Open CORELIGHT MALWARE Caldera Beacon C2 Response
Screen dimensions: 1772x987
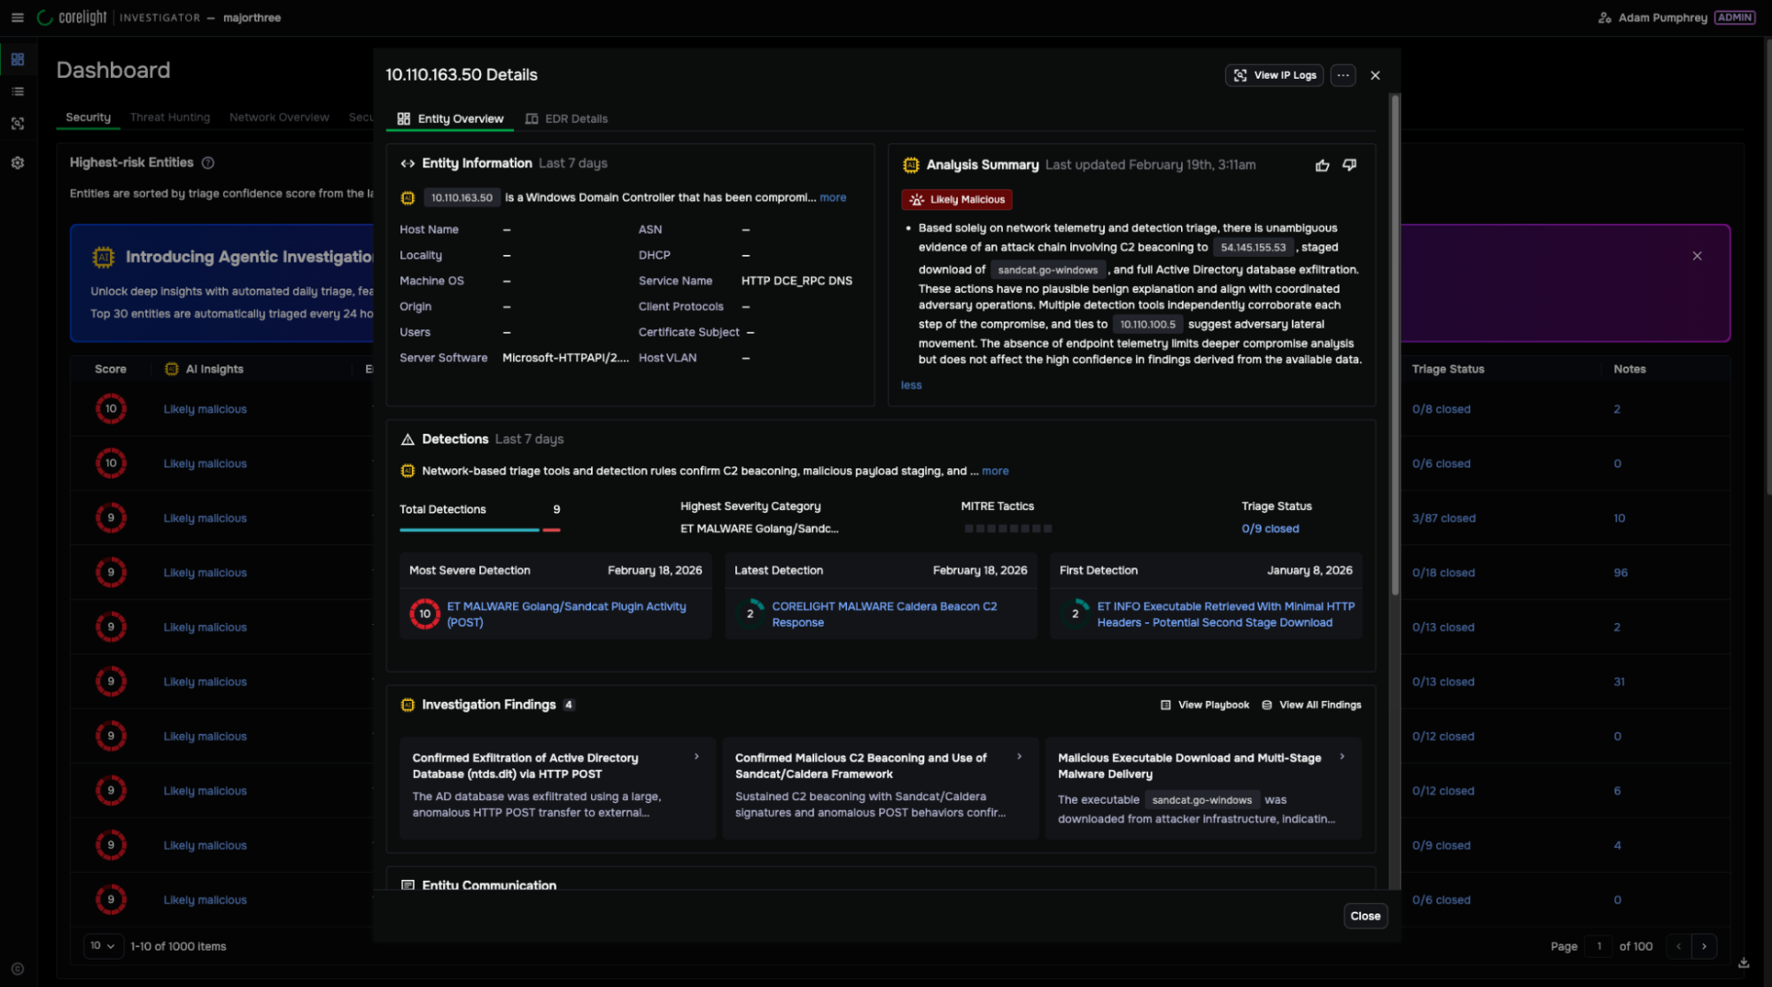click(x=884, y=615)
